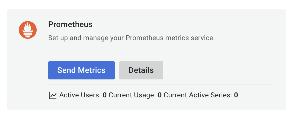Click the orange Prometheus flame logo
The image size is (294, 119).
28,30
